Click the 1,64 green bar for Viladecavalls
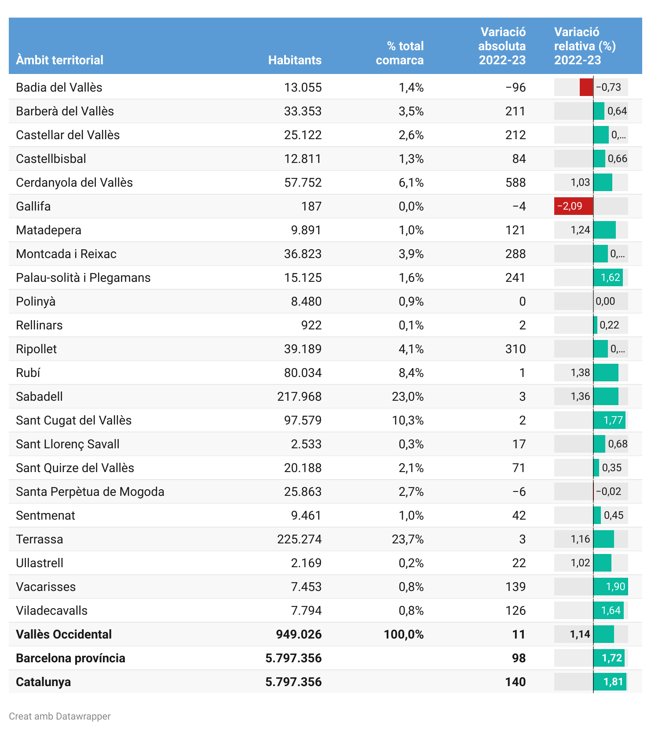 [x=608, y=610]
